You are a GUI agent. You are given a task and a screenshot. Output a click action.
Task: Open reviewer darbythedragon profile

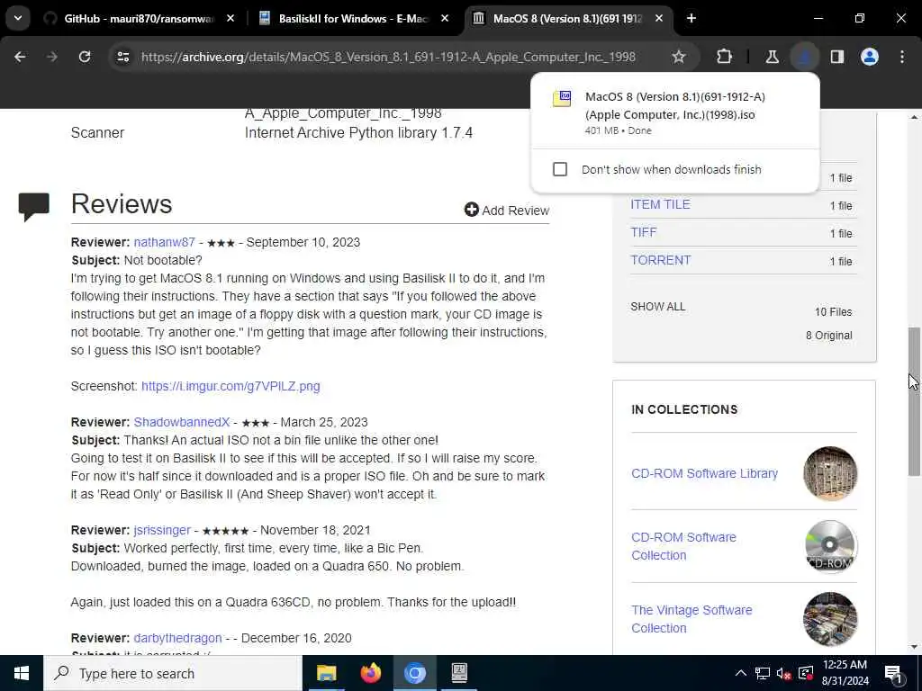[x=177, y=638]
